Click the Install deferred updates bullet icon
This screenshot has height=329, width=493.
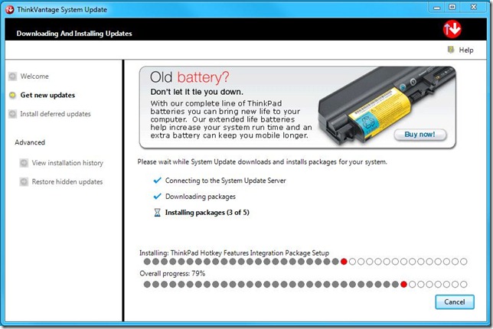[x=12, y=114]
